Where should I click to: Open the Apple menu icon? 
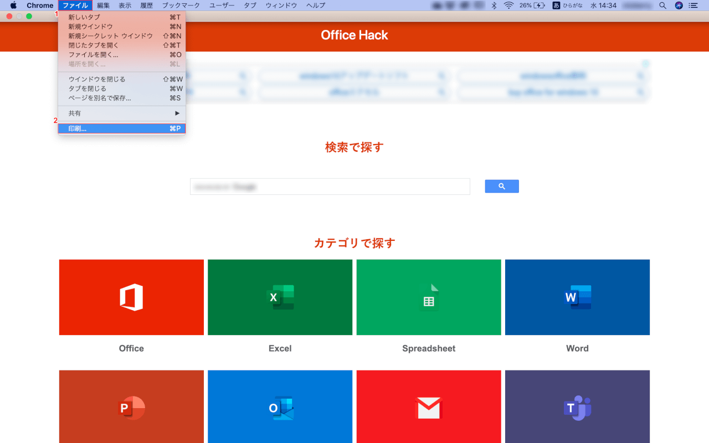click(x=13, y=6)
